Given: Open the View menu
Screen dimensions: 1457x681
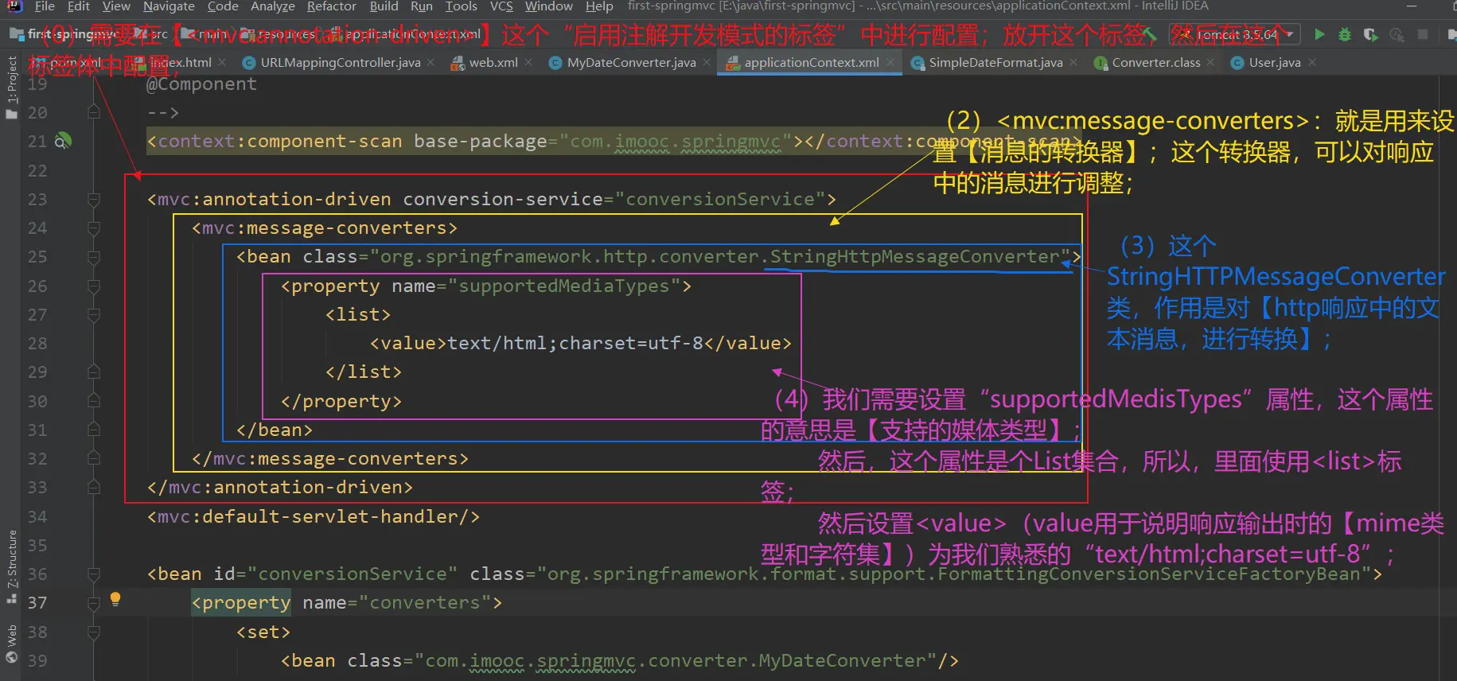Looking at the screenshot, I should pyautogui.click(x=116, y=6).
